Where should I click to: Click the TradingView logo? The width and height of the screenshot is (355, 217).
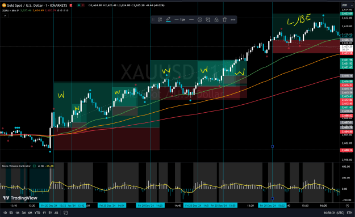tap(20, 198)
